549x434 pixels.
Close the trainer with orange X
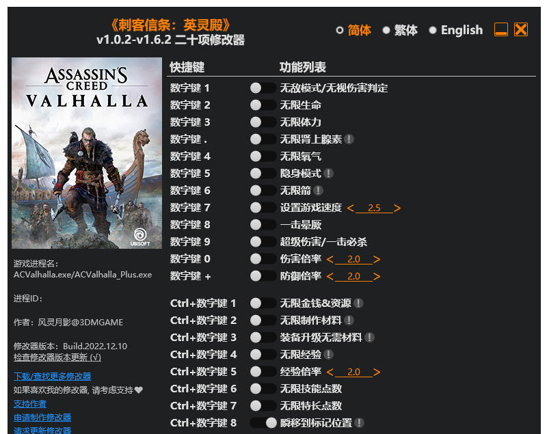tap(521, 30)
